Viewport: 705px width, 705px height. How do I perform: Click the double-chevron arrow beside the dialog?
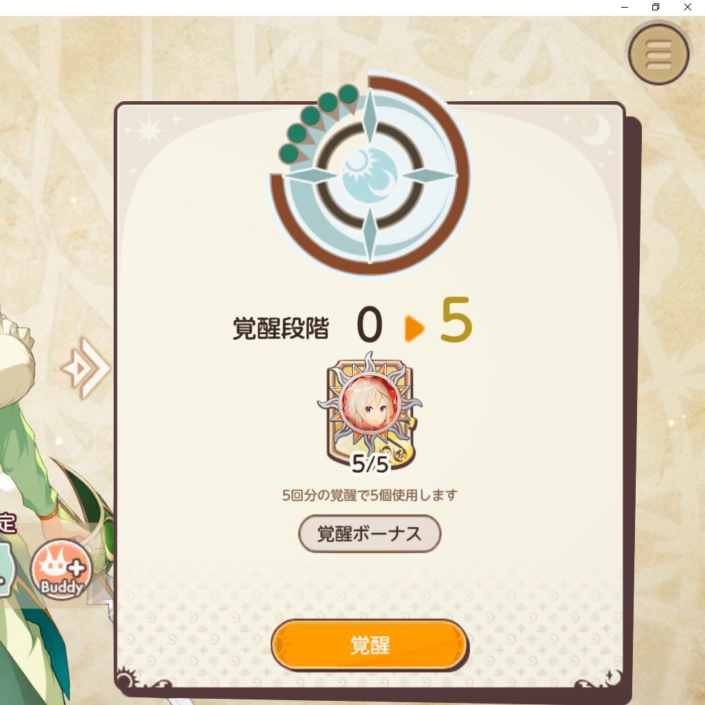tap(86, 369)
